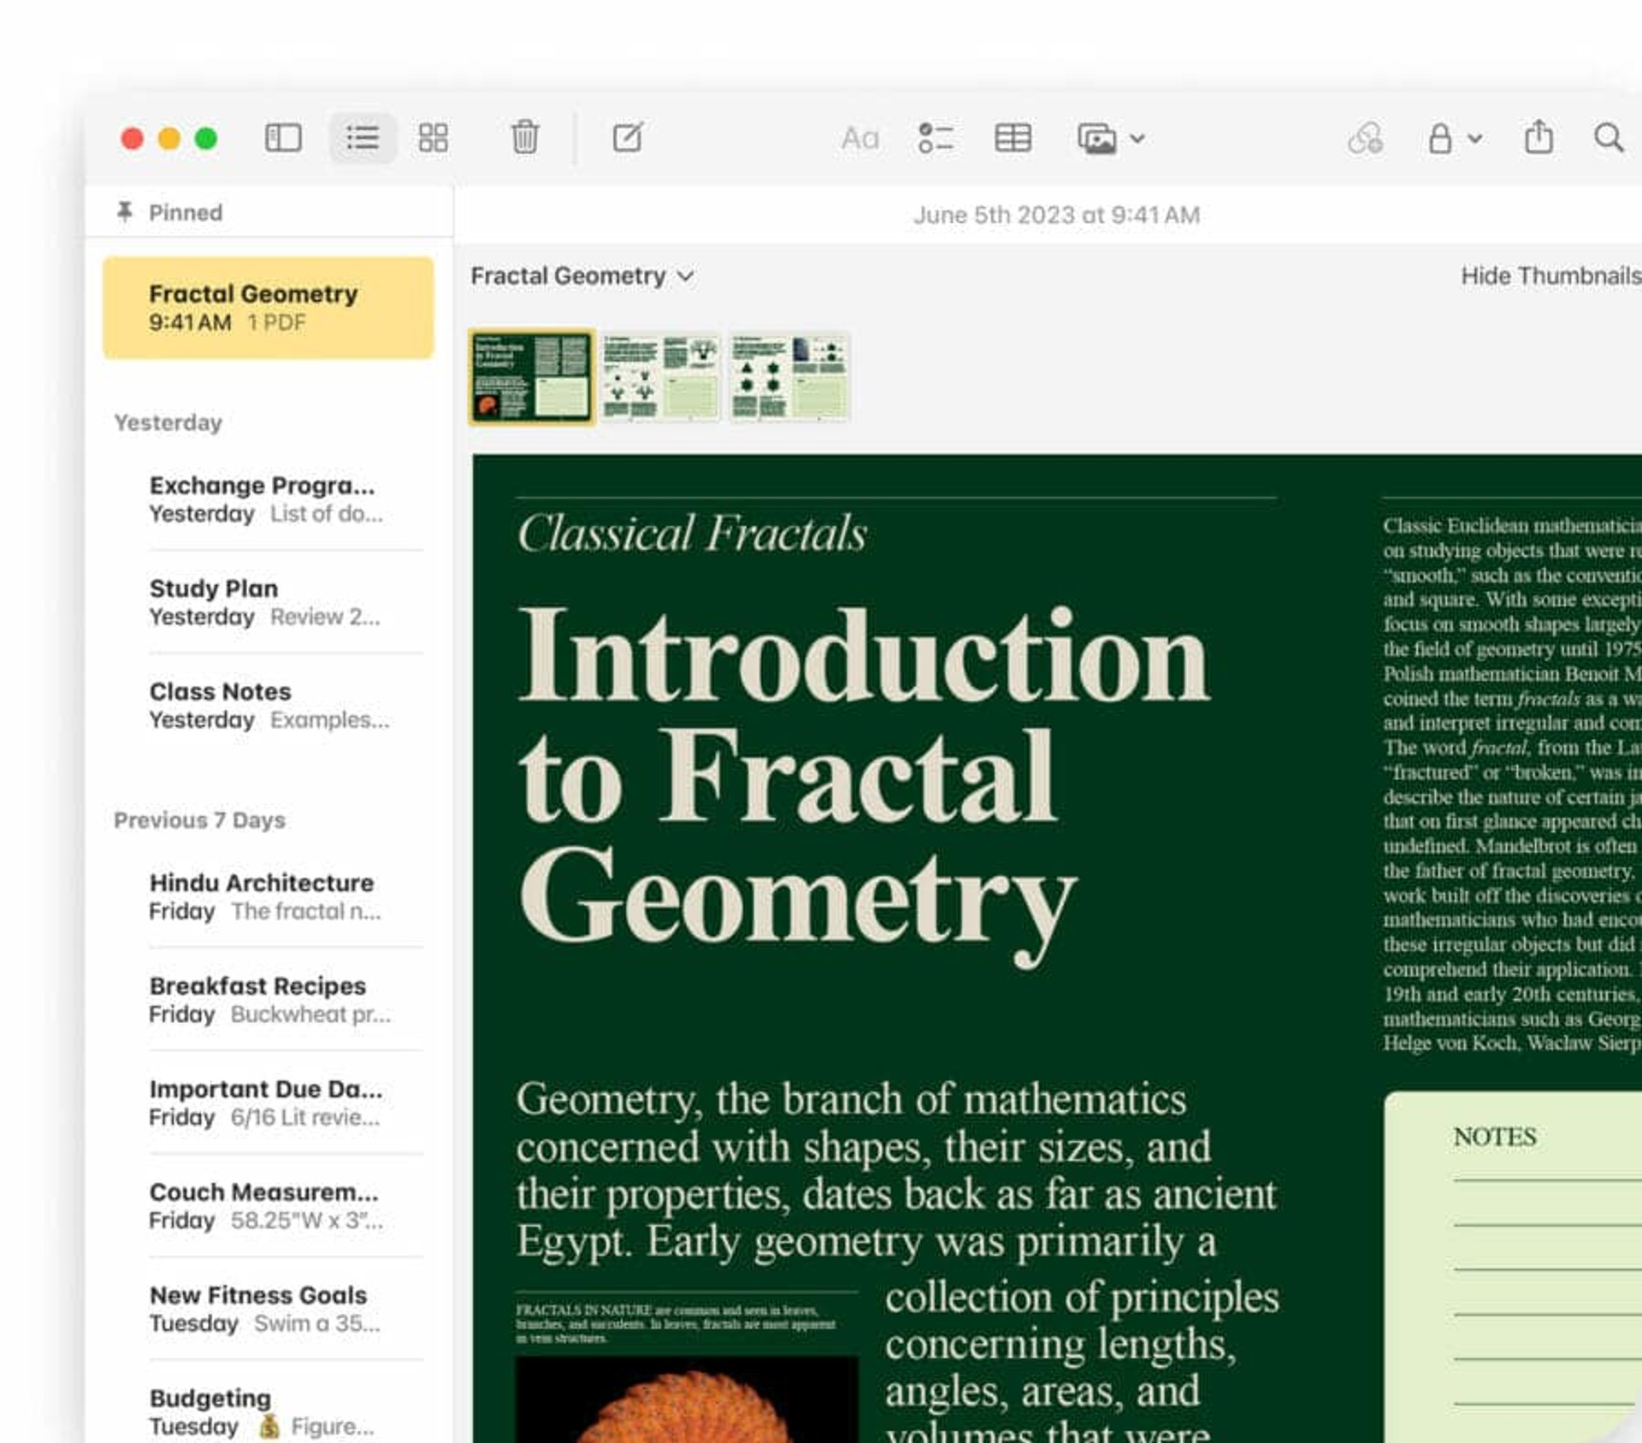Click Hide Thumbnails

coord(1550,275)
